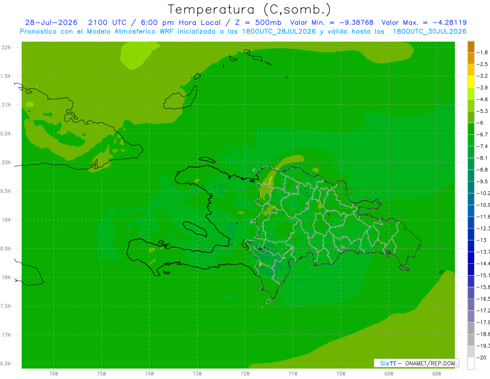Click the green swatch between -6 and -6.7
The width and height of the screenshot is (490, 379).
coord(471,129)
